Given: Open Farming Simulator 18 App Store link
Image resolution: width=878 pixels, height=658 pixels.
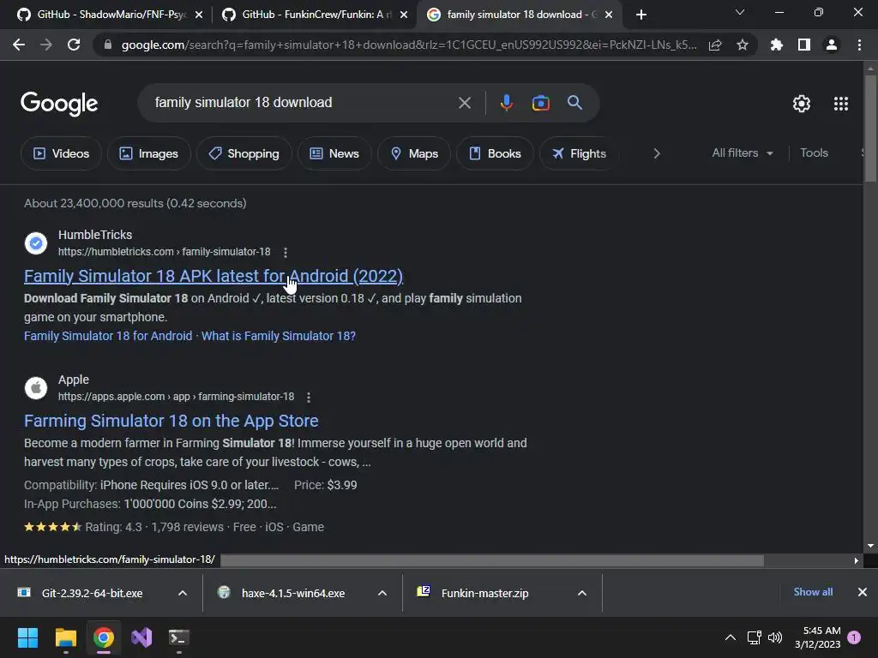Looking at the screenshot, I should 171,421.
